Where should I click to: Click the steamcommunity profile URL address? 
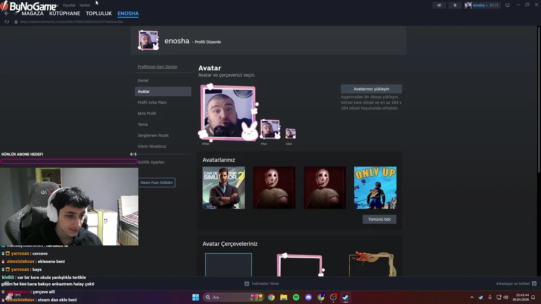pos(71,22)
